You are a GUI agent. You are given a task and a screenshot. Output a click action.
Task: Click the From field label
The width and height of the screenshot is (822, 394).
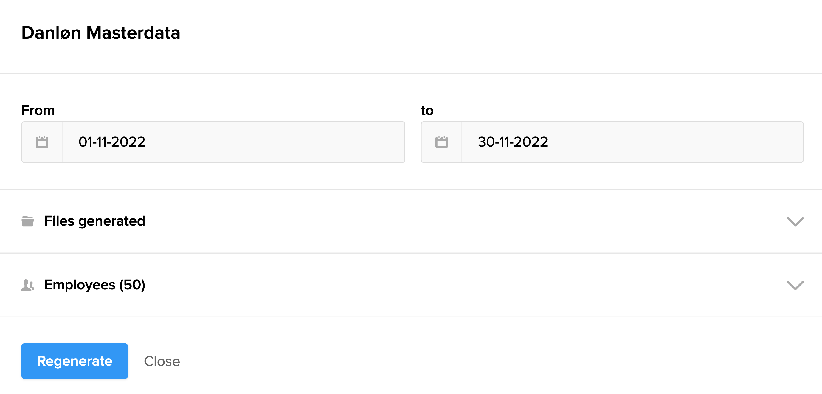click(38, 110)
